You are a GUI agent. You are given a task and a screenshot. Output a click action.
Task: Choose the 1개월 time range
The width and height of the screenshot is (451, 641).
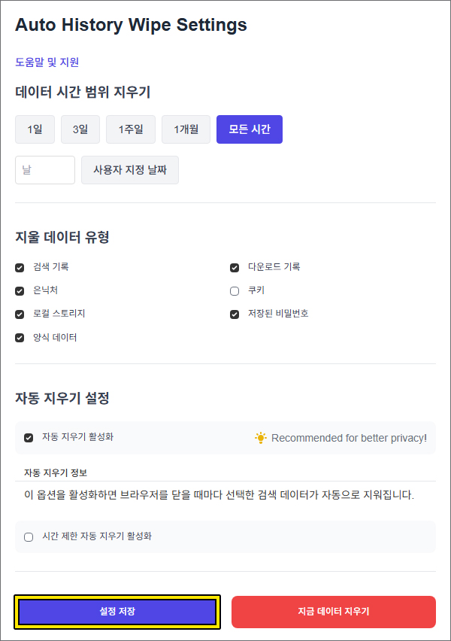click(186, 129)
